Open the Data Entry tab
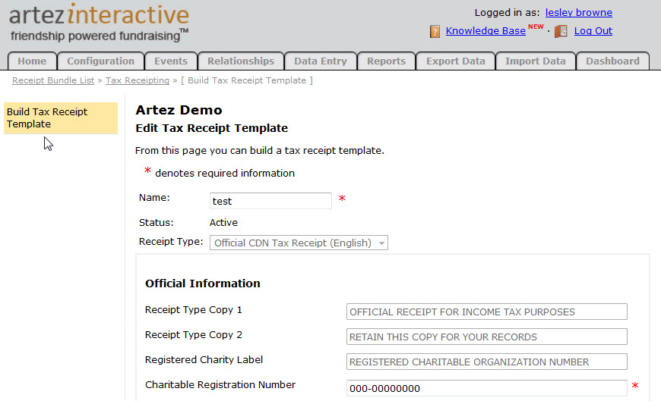This screenshot has height=401, width=661. click(320, 61)
